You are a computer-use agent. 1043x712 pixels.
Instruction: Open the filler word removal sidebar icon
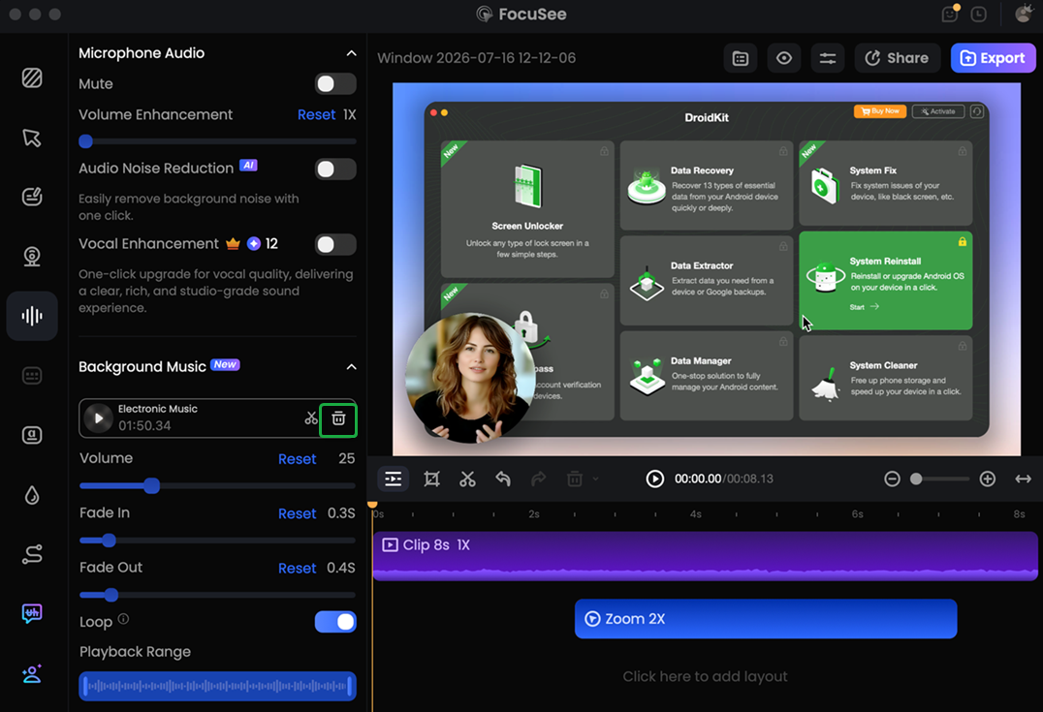tap(32, 613)
